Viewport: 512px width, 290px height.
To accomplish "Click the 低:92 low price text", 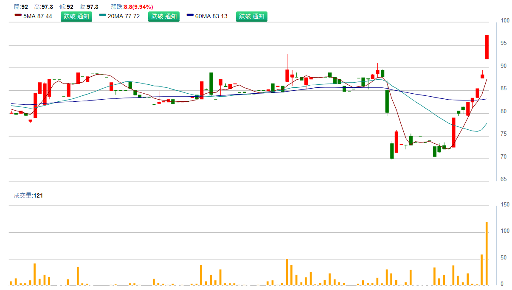I will 67,7.
